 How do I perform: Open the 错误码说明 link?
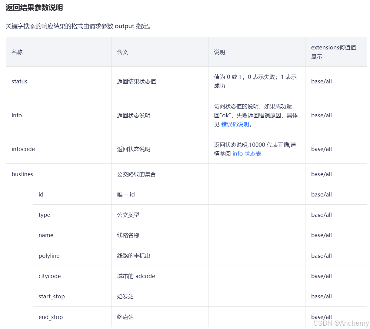(235, 124)
